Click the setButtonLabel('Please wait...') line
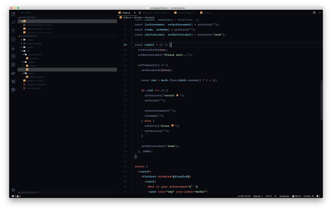332x210 pixels. tap(165, 55)
